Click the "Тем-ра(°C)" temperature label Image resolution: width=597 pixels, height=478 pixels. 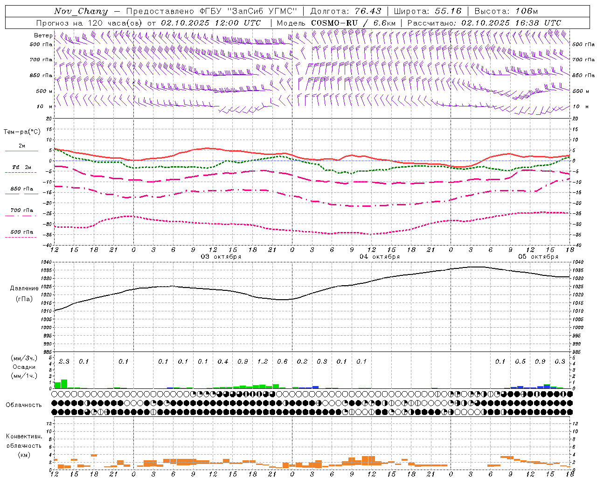click(22, 132)
